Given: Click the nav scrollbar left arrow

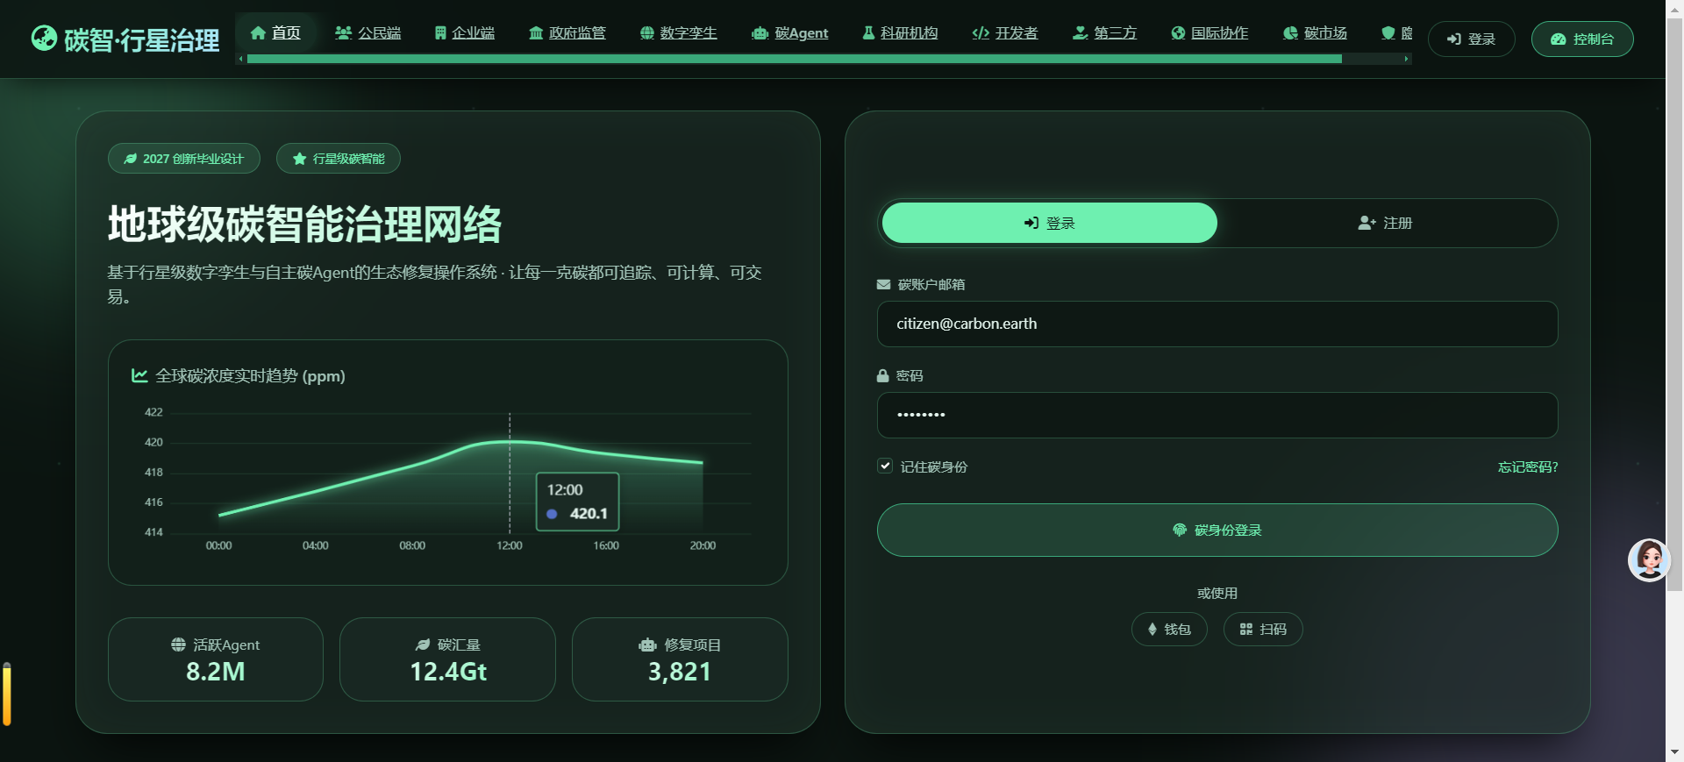Looking at the screenshot, I should [x=241, y=59].
